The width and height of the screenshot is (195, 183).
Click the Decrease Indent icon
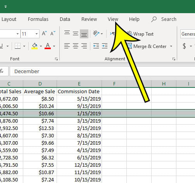coord(96,46)
